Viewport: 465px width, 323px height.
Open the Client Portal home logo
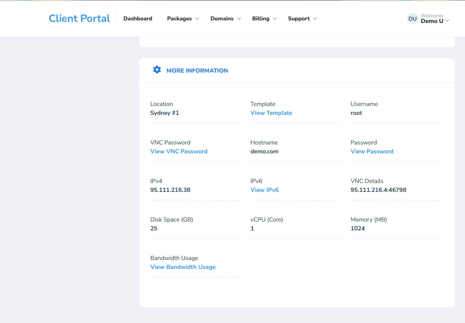tap(79, 19)
